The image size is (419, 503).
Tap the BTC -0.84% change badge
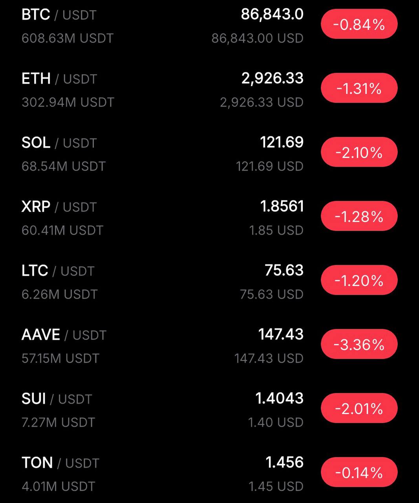point(359,24)
